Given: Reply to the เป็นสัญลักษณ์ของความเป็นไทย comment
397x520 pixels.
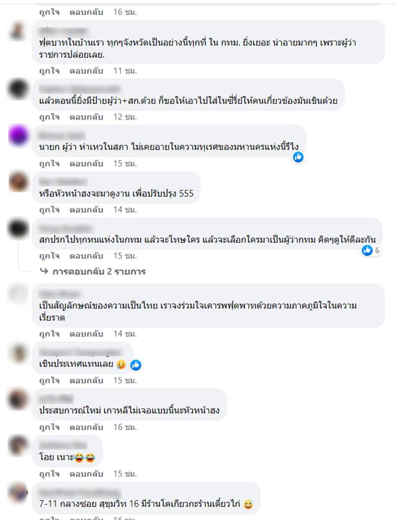Looking at the screenshot, I should (86, 334).
